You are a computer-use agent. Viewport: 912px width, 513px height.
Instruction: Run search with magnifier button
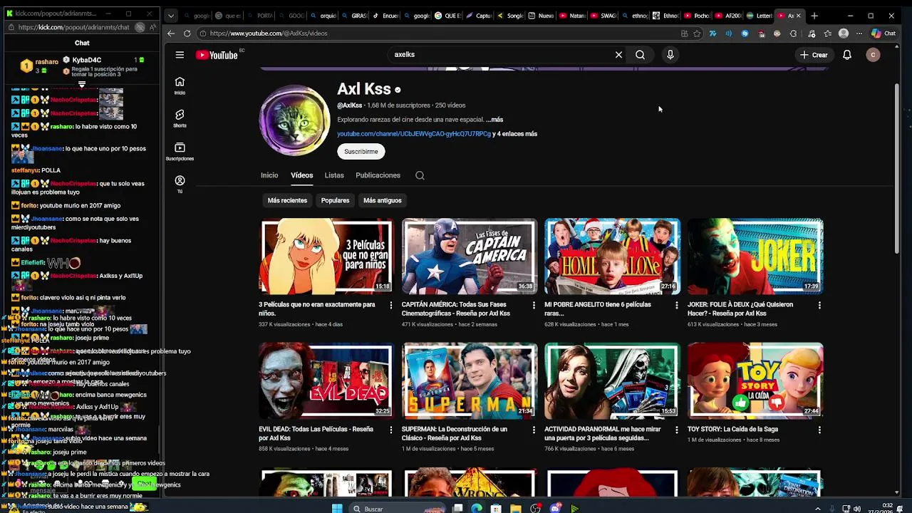(640, 55)
